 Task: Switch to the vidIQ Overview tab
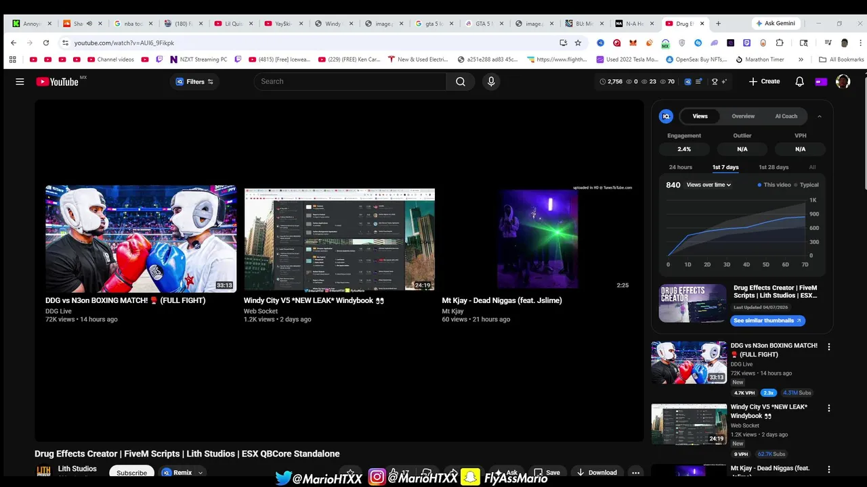[x=743, y=116]
